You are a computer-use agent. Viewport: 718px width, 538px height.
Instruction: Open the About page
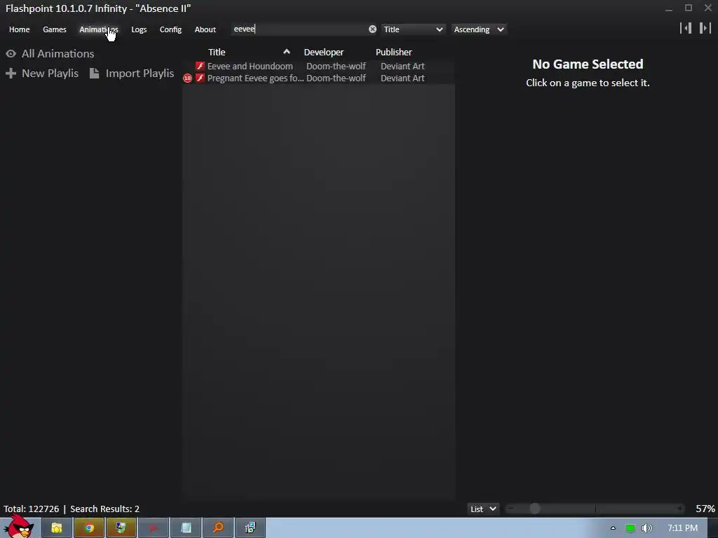(x=205, y=29)
